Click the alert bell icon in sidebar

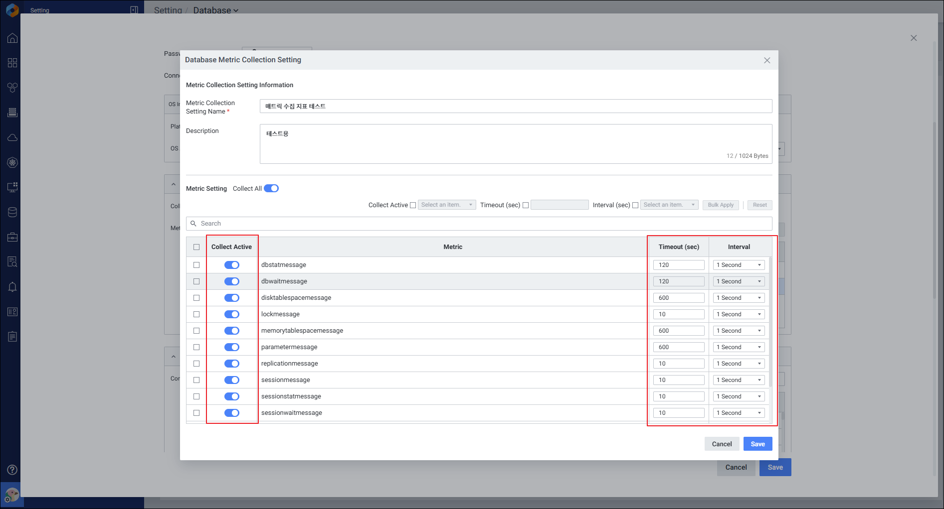12,287
